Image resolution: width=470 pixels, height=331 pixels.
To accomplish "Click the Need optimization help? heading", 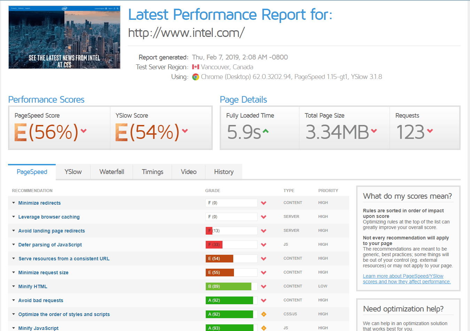I will click(x=403, y=309).
